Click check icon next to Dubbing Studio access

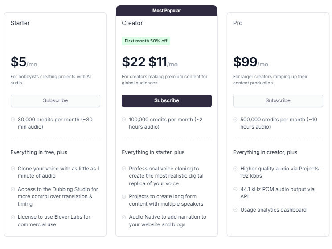(x=13, y=189)
